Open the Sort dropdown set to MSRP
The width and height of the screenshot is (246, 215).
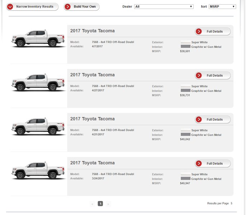coord(222,6)
